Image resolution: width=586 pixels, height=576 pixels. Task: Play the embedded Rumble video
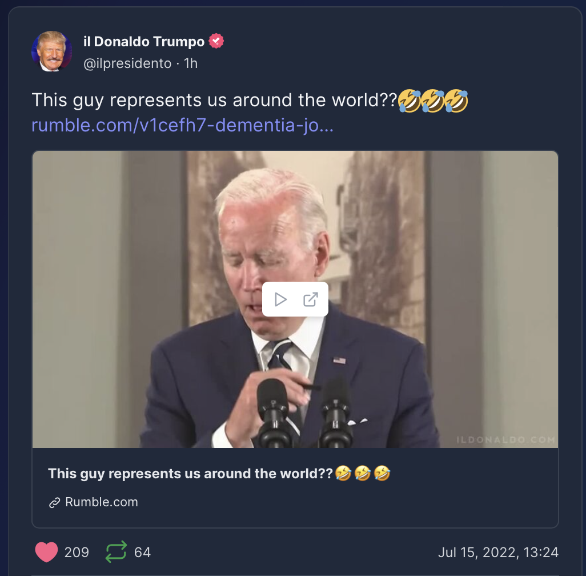280,299
